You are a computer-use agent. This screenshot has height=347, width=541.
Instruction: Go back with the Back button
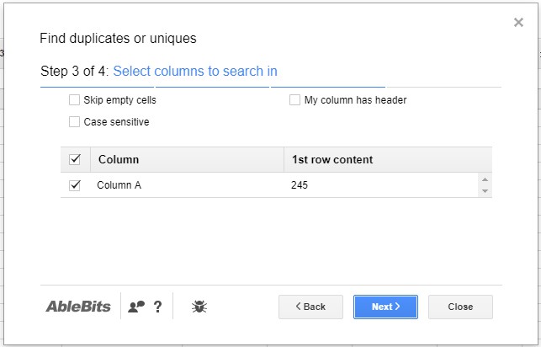point(310,307)
